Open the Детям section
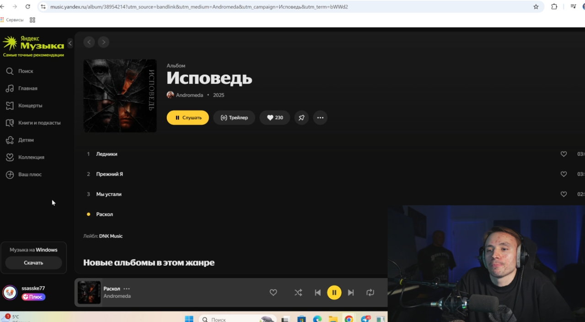The height and width of the screenshot is (322, 585). click(x=20, y=140)
